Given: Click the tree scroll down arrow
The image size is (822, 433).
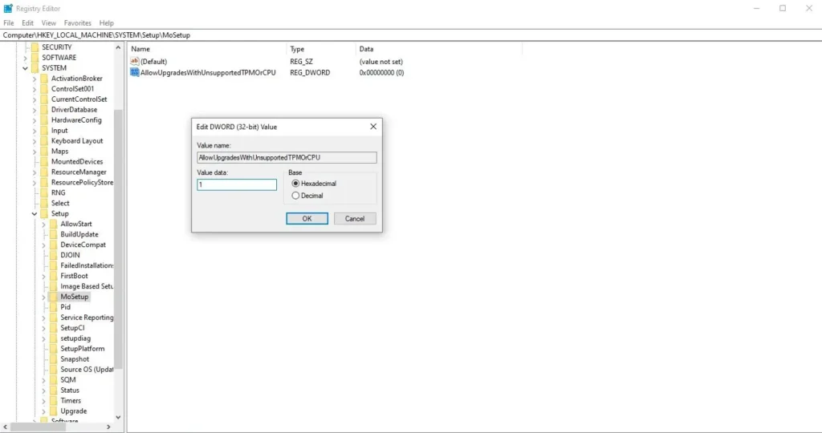Looking at the screenshot, I should point(118,417).
